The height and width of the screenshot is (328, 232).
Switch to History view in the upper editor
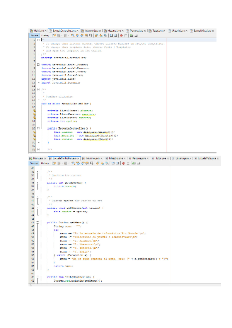pyautogui.click(x=45, y=35)
